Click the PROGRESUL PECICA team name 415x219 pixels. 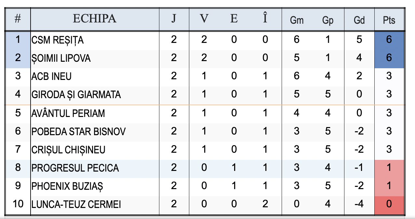(x=75, y=168)
